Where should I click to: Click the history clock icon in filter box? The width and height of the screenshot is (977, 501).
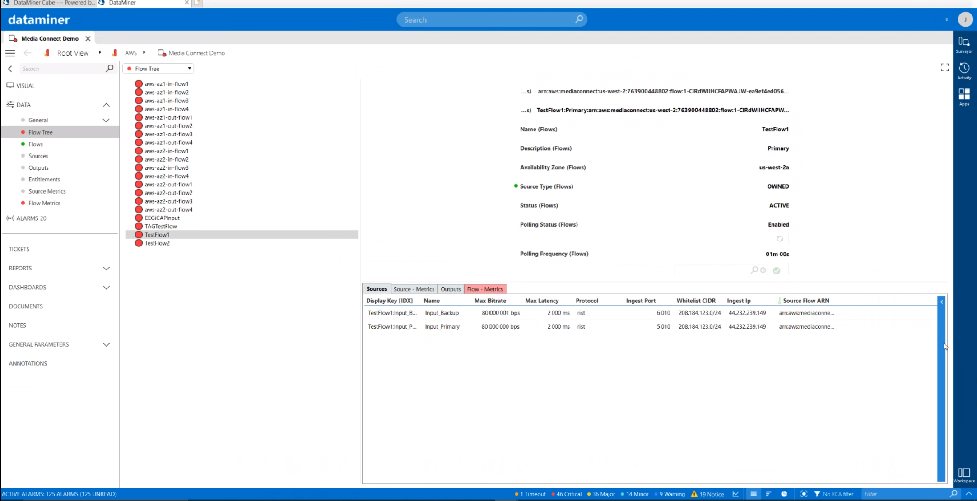click(x=763, y=270)
